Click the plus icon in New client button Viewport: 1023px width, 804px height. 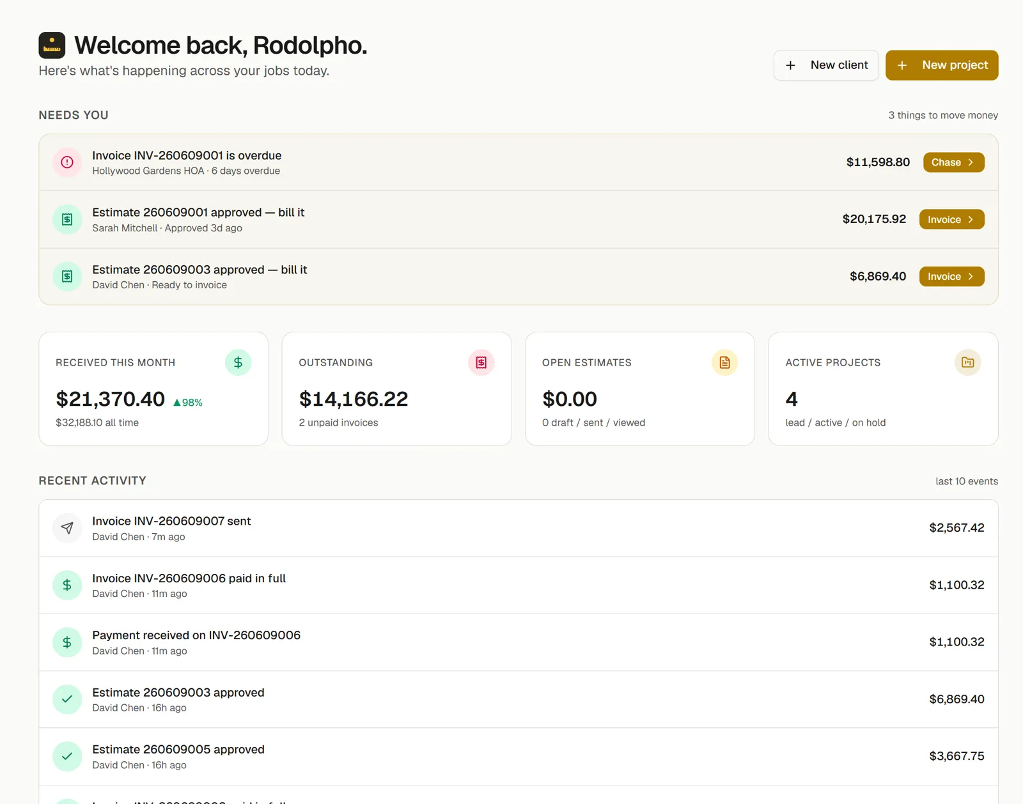[x=790, y=65]
